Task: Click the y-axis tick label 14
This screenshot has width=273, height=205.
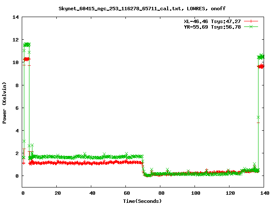Action: (16, 17)
